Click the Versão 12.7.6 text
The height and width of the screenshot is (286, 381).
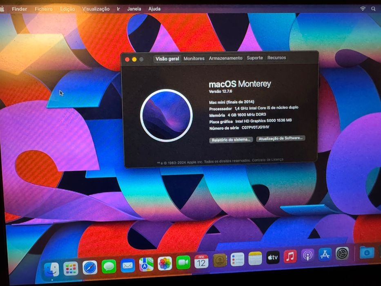(221, 92)
